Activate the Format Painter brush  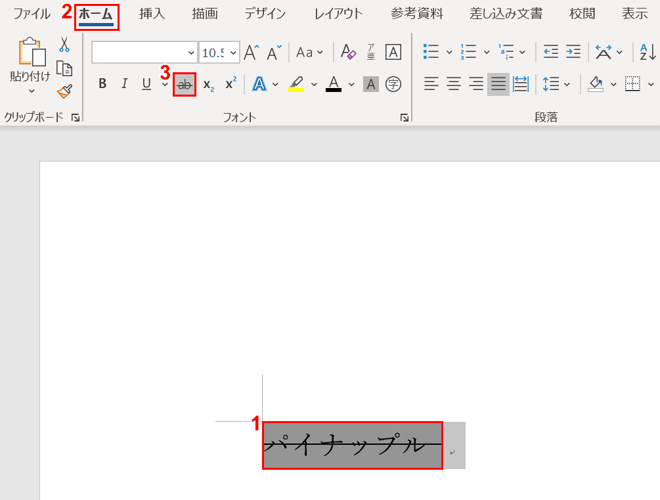point(64,91)
